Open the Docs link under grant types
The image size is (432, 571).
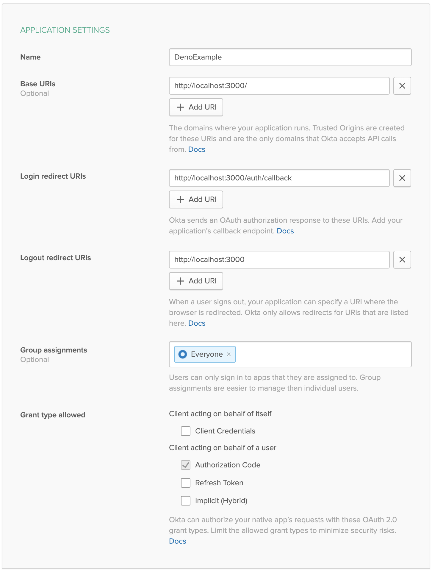click(177, 541)
